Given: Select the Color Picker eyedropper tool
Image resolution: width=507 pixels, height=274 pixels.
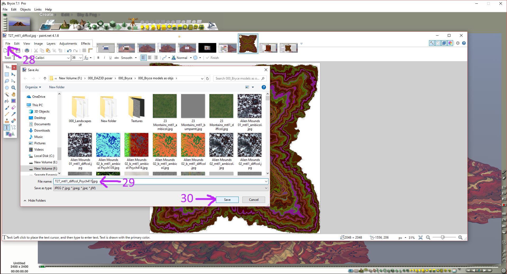Looking at the screenshot, I should pos(13,114).
